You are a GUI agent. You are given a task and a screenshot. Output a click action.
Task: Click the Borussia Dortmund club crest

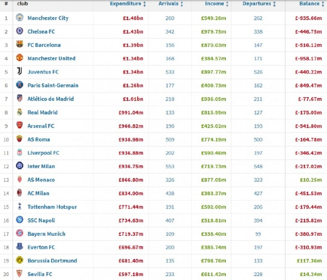point(20,260)
